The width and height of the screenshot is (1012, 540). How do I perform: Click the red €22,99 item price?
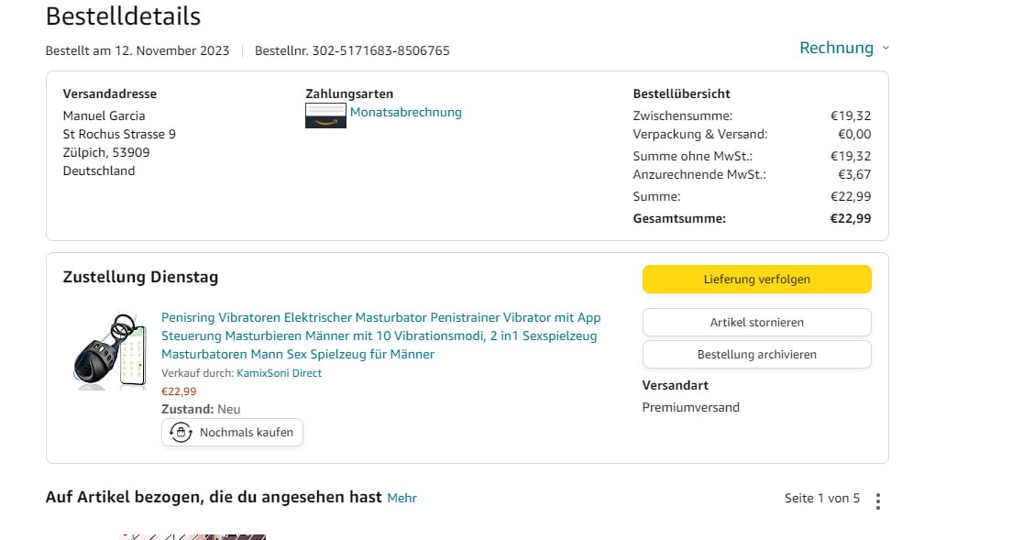(179, 391)
